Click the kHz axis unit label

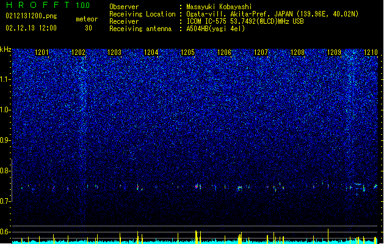[x=5, y=49]
